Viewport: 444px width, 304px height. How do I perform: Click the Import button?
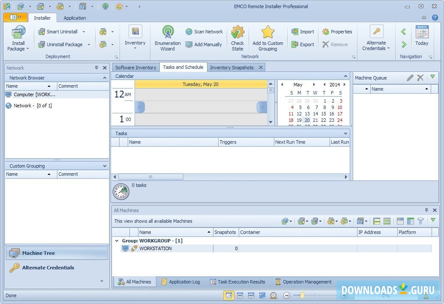tap(303, 32)
